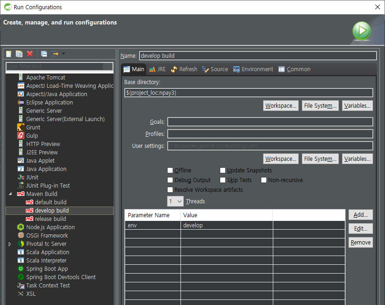
Task: Click the JUnit Plug-in Test icon
Action: (x=21, y=185)
